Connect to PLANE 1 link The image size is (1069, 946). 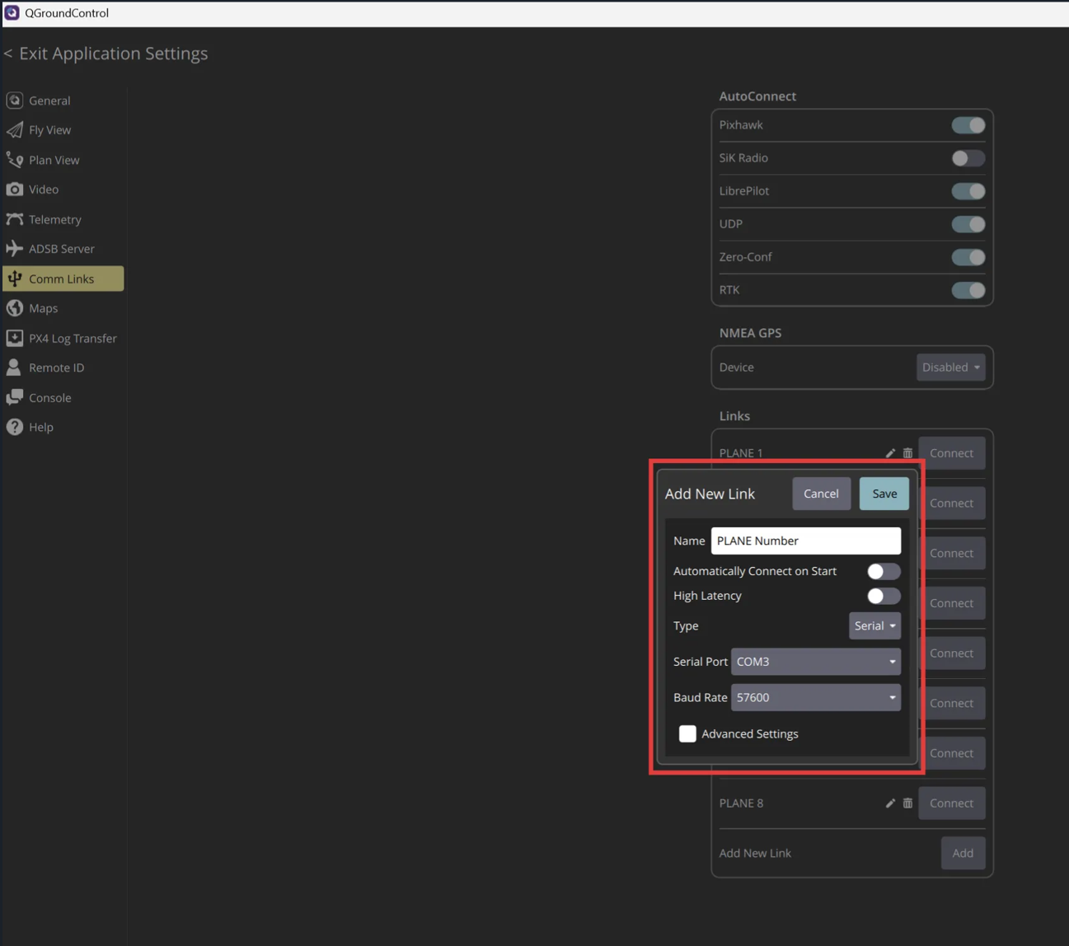click(x=951, y=453)
